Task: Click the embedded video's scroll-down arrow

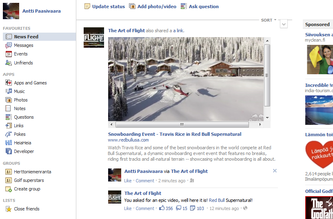Action: 267,118
